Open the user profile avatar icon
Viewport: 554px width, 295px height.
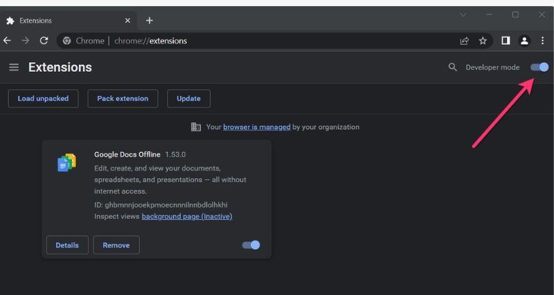[x=524, y=41]
